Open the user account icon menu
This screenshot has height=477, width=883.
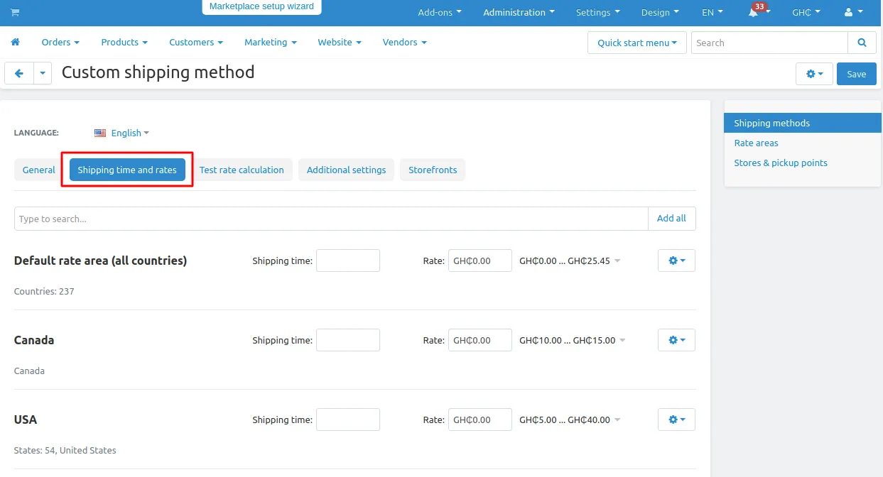coord(852,12)
